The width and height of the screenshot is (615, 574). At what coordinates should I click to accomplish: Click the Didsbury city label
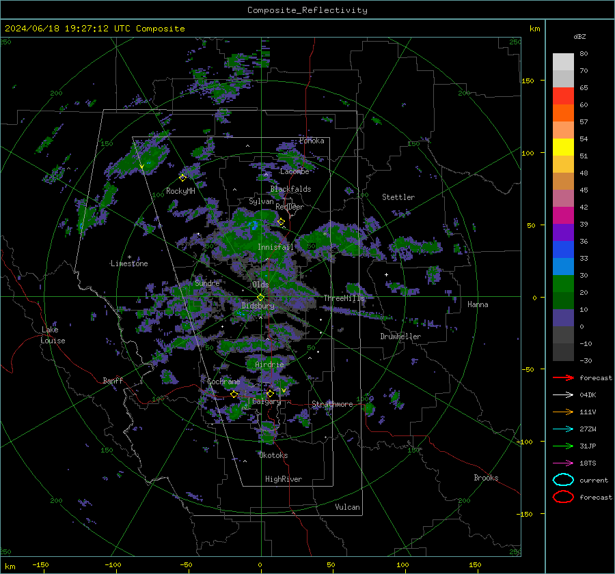point(258,306)
